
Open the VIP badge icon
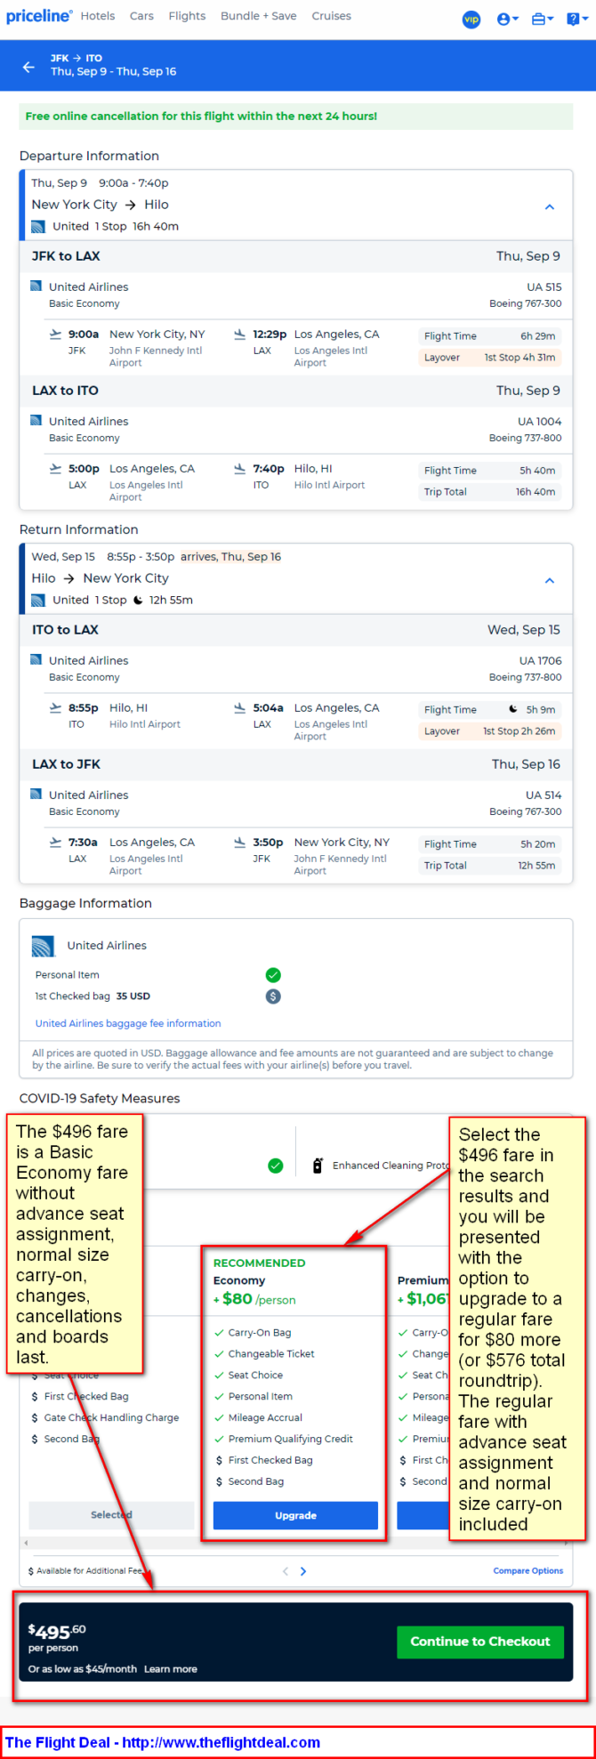(x=471, y=19)
